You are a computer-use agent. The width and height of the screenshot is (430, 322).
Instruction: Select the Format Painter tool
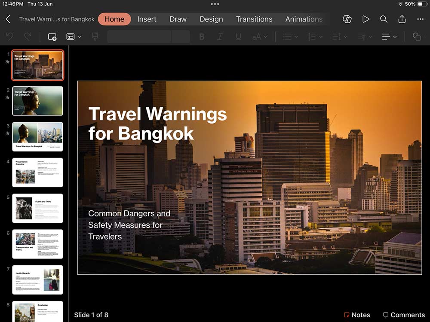pos(95,36)
